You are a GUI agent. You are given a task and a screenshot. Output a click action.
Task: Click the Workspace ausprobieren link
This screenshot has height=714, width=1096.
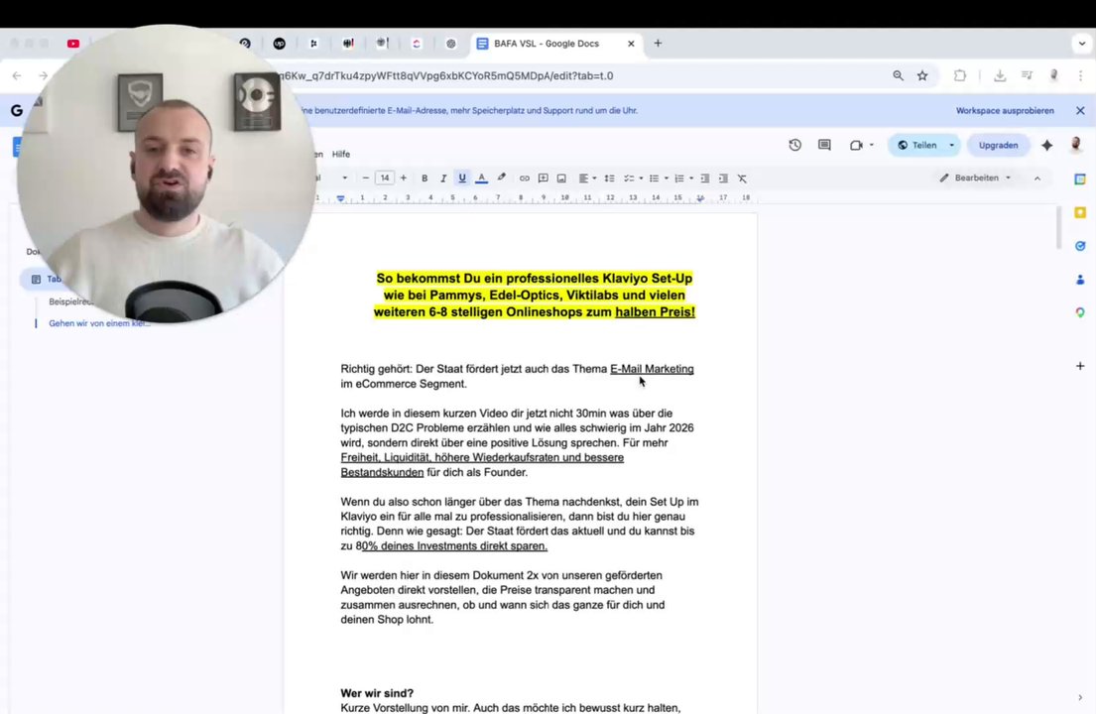tap(1005, 110)
